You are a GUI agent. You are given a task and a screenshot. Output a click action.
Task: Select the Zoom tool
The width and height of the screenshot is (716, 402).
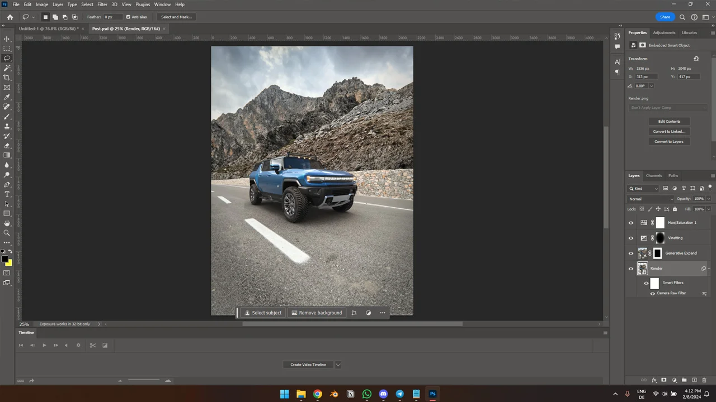click(x=7, y=233)
